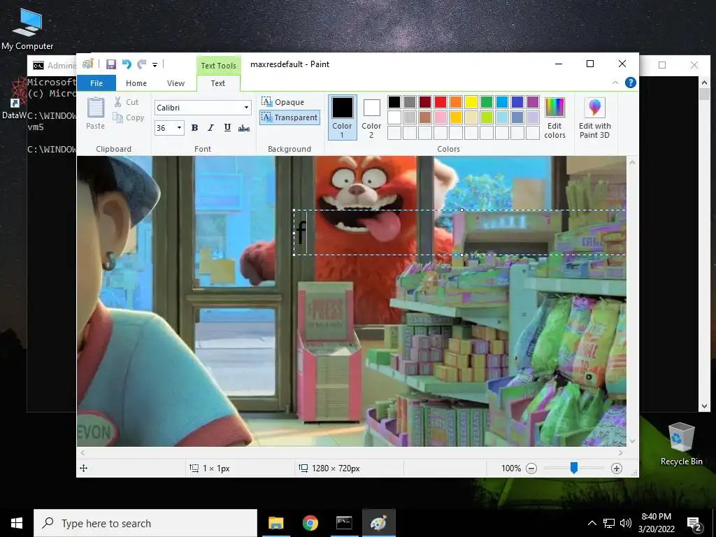Click the Windows Start button
716x537 pixels.
click(x=17, y=523)
